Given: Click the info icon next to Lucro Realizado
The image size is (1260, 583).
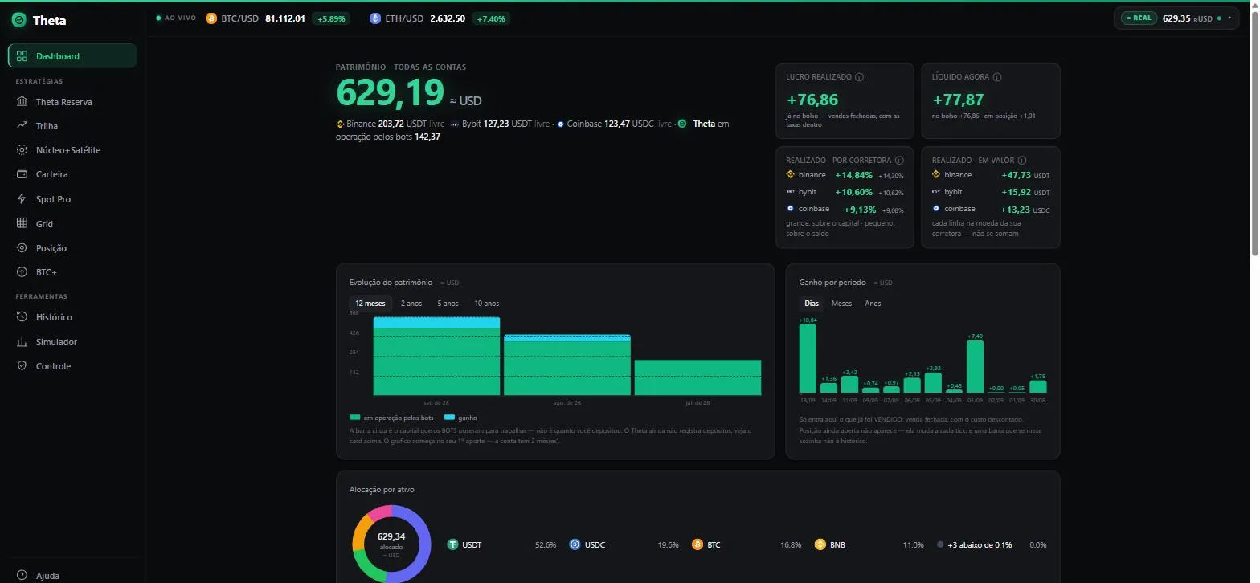Looking at the screenshot, I should coord(859,77).
